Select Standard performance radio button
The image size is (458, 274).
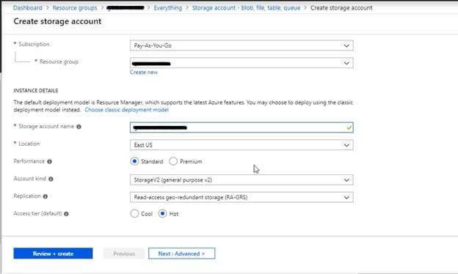coord(134,161)
